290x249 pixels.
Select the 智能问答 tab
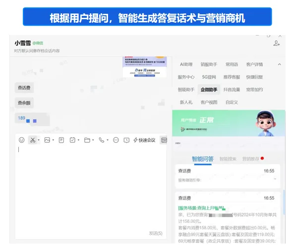[203, 159]
